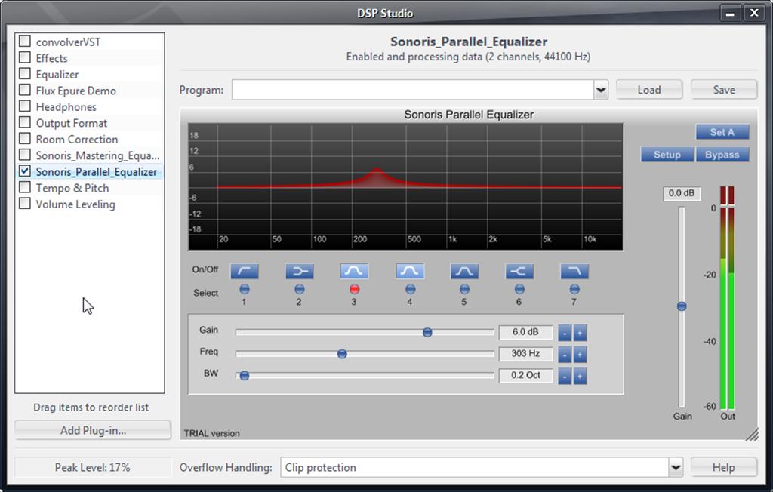Click the window resize grip corner

(752, 434)
